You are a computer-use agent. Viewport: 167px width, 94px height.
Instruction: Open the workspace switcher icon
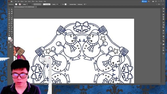(x=156, y=1)
